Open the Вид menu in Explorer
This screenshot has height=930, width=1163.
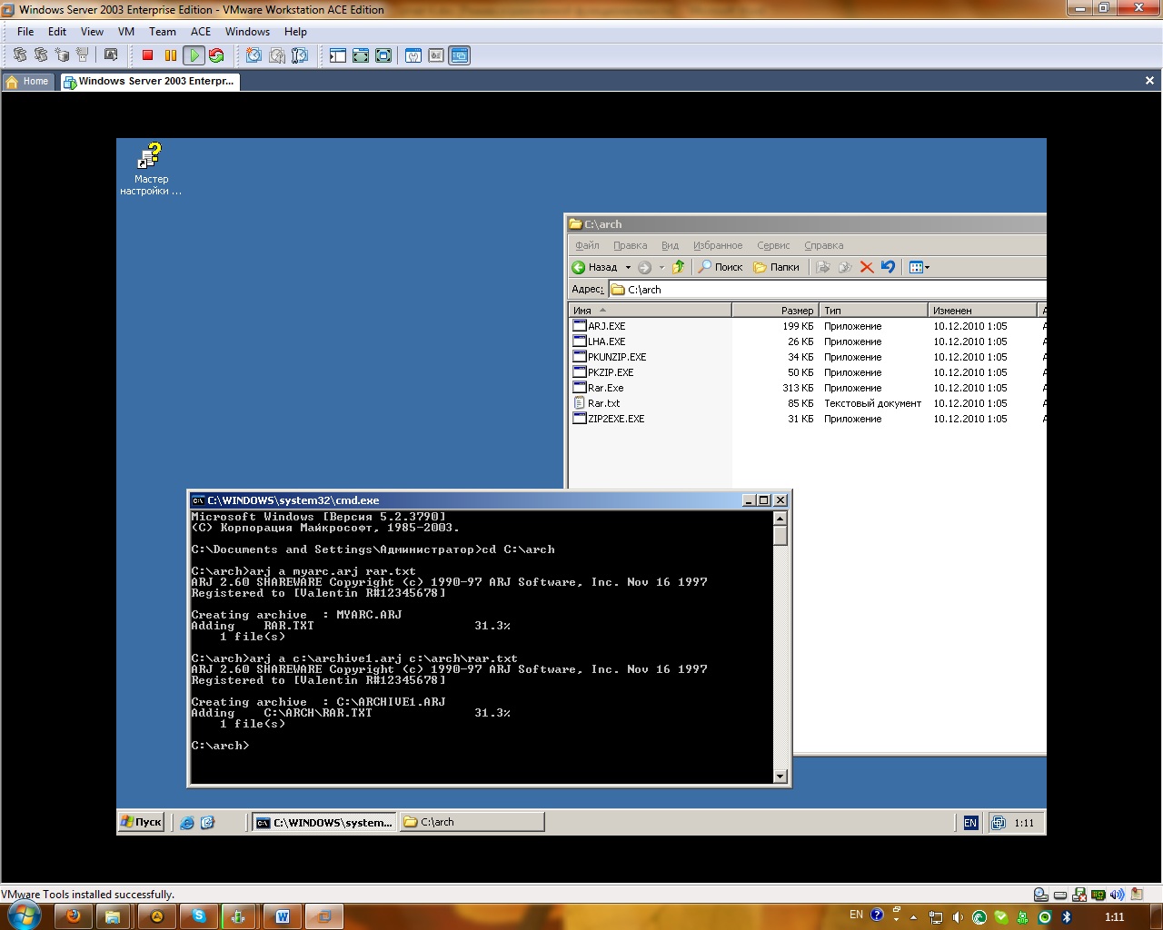[x=670, y=245]
